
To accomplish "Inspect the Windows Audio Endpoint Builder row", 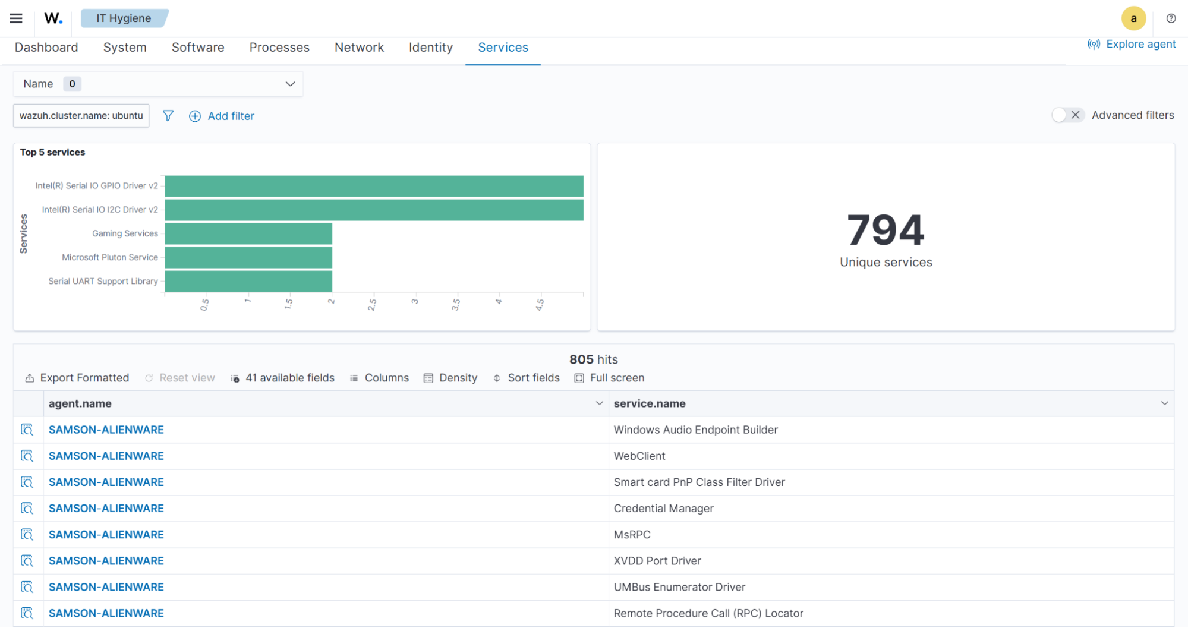I will (x=28, y=429).
